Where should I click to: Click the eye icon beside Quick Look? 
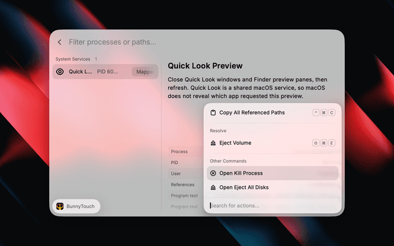tap(60, 71)
